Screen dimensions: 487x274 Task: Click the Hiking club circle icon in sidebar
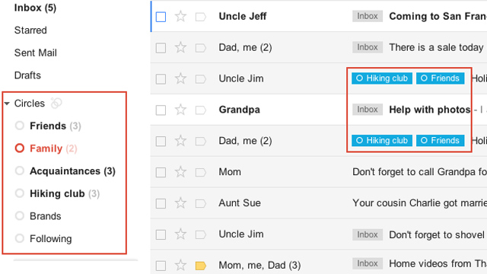[x=20, y=193]
